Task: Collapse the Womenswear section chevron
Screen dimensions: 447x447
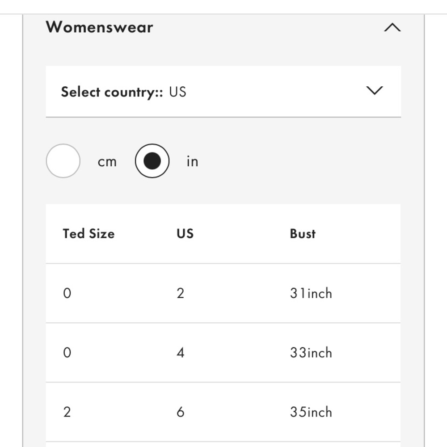Action: point(392,27)
